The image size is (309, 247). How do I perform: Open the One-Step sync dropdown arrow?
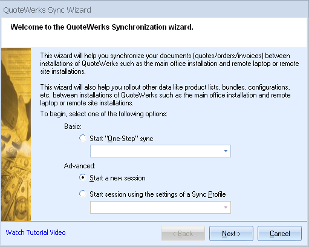coord(226,151)
